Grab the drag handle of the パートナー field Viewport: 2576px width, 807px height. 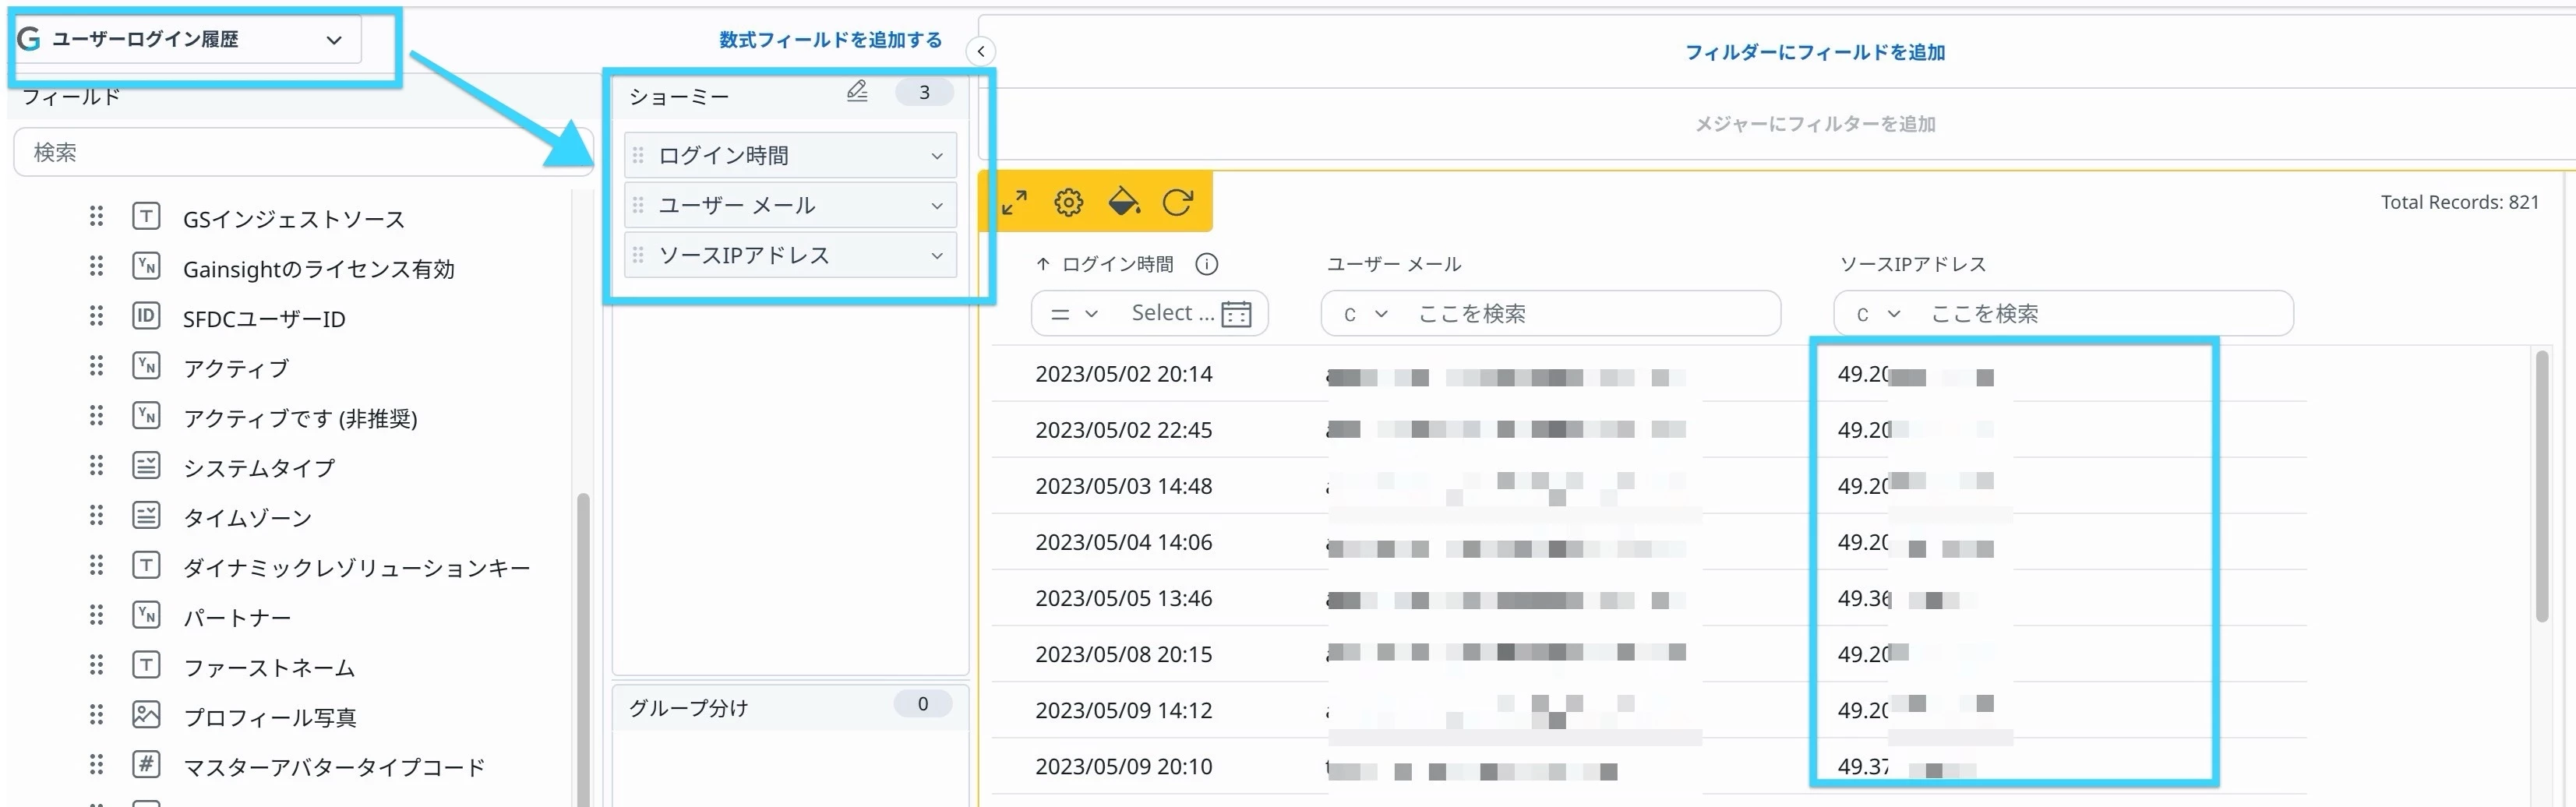pyautogui.click(x=96, y=615)
